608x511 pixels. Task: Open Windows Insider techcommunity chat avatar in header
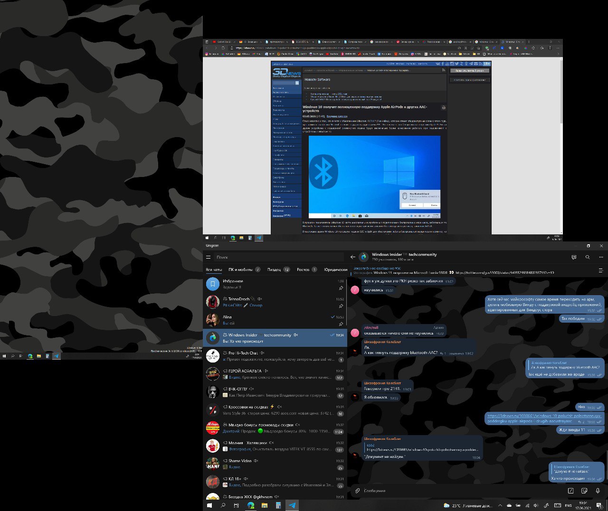pyautogui.click(x=363, y=257)
